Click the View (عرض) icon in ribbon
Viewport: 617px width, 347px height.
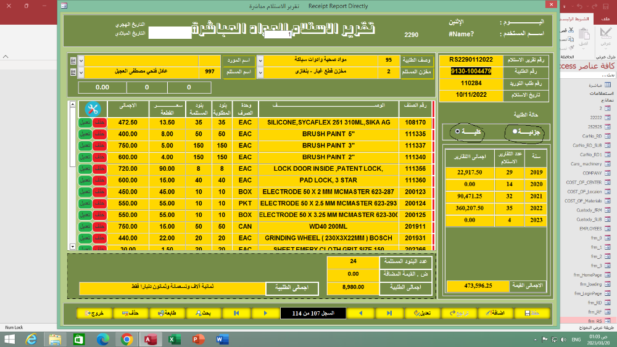[x=606, y=33]
